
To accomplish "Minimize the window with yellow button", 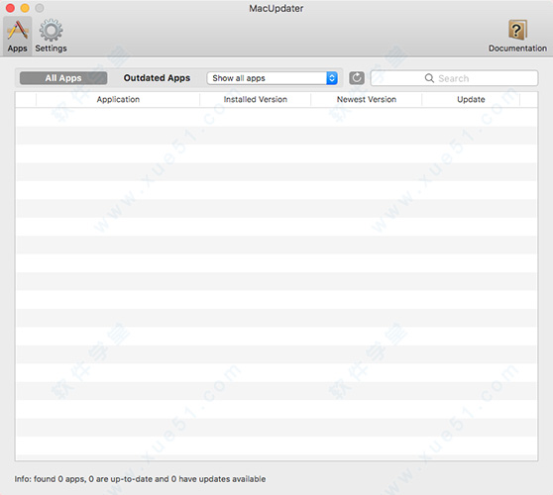I will click(25, 8).
